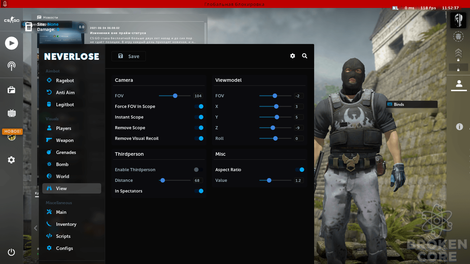Click the CS:GO power quit icon

tap(11, 252)
